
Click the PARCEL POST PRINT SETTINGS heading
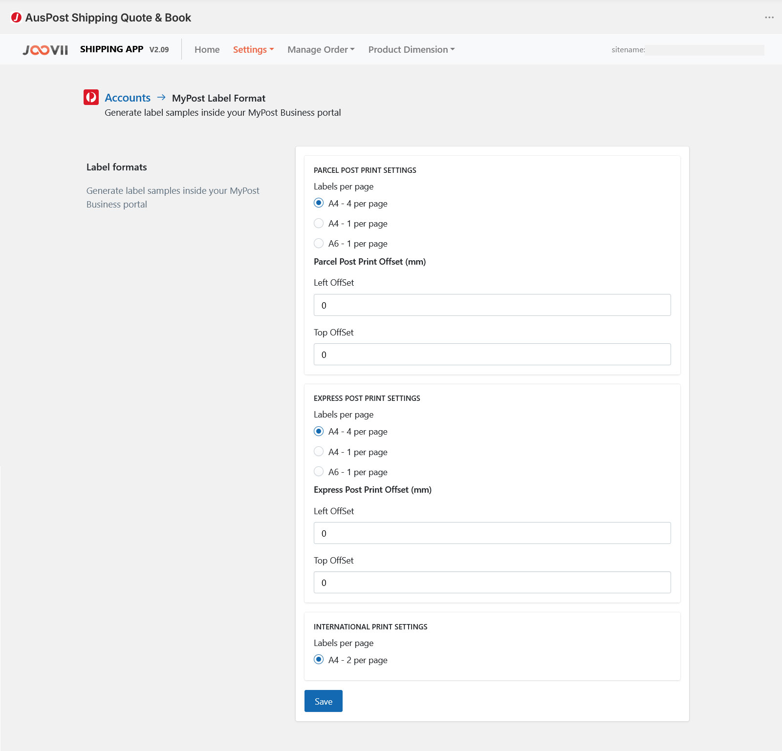coord(365,170)
